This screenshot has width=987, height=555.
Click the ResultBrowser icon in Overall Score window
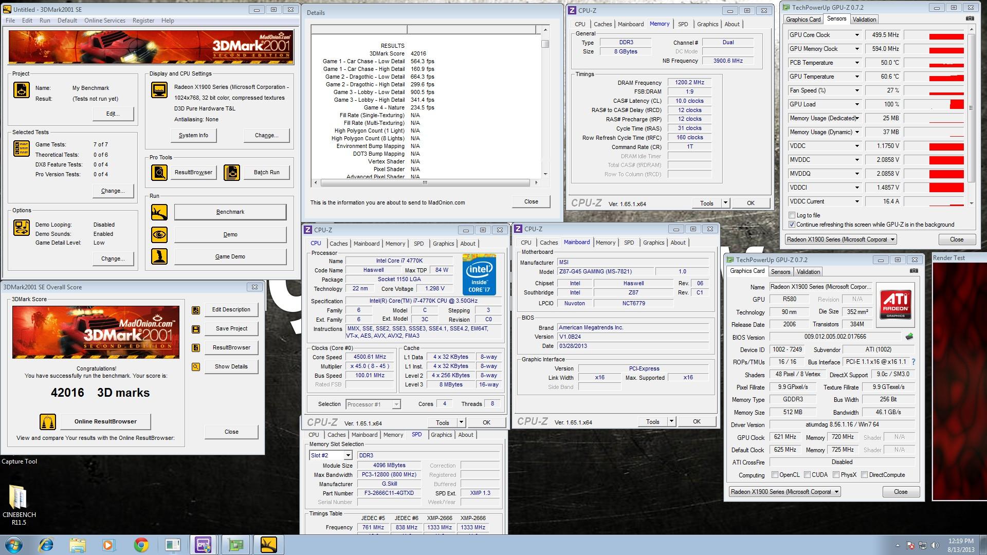click(x=196, y=348)
